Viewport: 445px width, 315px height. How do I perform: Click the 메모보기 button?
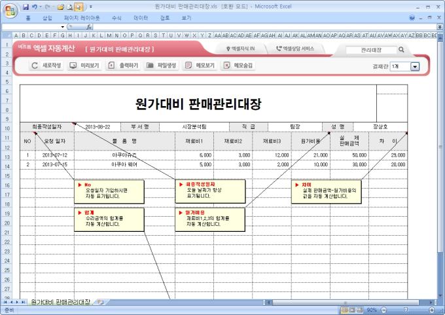[200, 65]
